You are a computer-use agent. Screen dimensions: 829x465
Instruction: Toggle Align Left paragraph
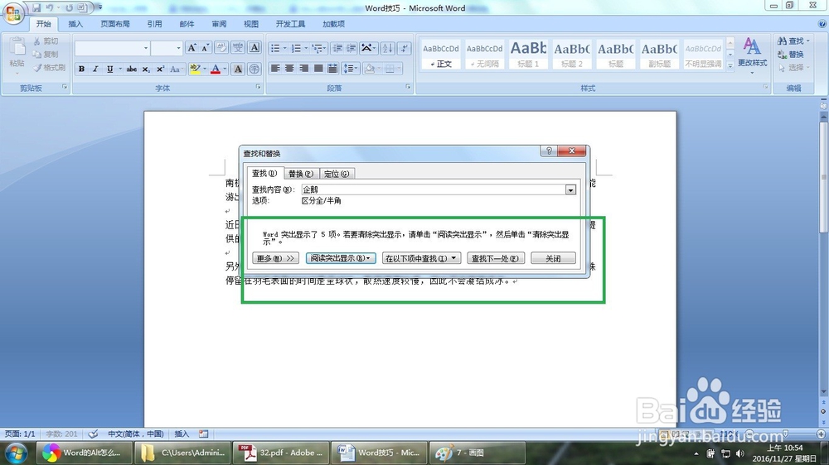[275, 69]
